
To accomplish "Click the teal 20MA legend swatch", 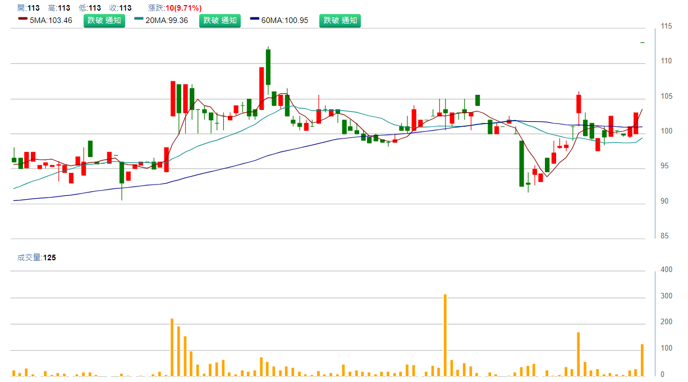I will tap(139, 19).
